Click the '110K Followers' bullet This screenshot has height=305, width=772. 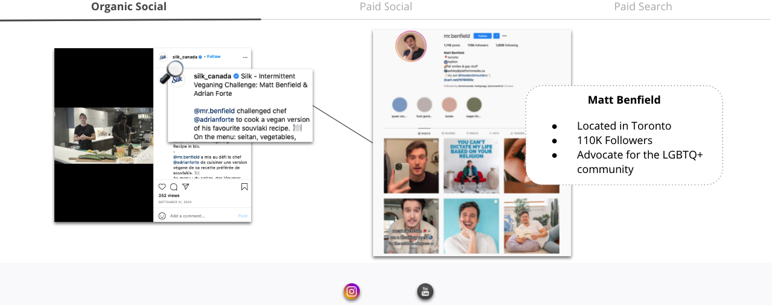614,140
